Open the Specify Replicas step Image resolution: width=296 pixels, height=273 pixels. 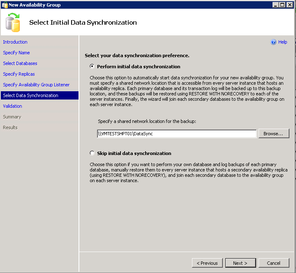pos(19,74)
